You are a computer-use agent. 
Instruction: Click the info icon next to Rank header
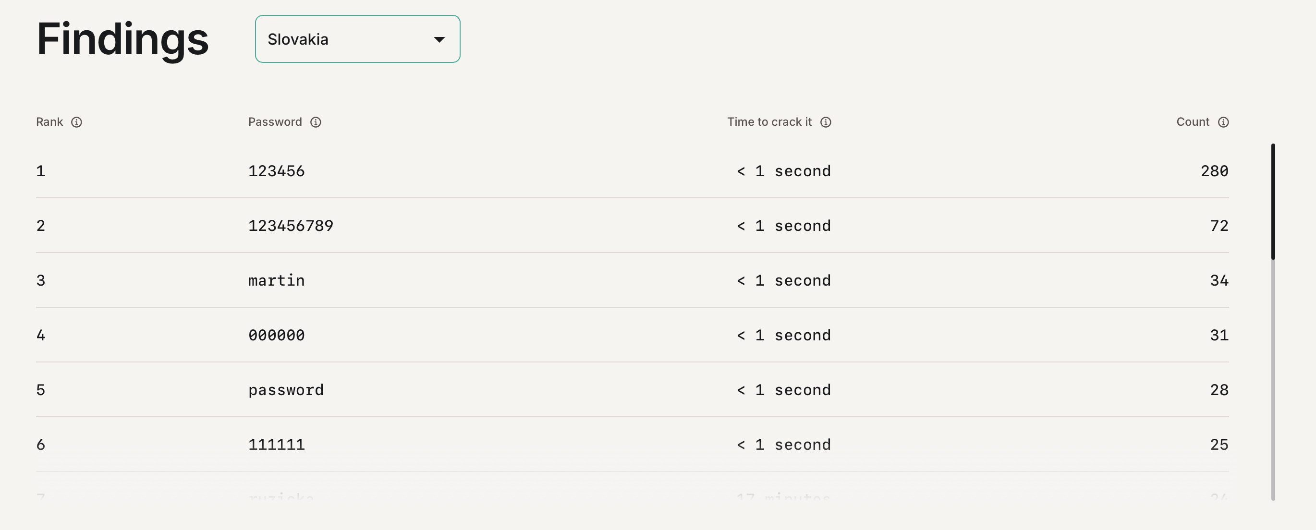(77, 122)
